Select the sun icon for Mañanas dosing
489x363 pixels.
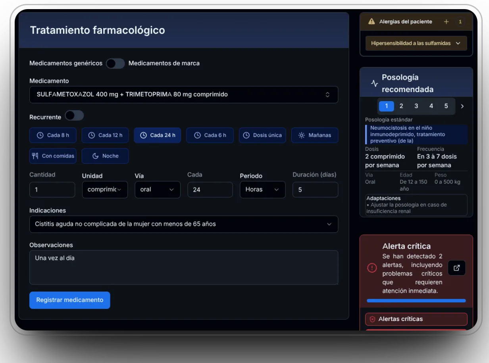pyautogui.click(x=302, y=135)
